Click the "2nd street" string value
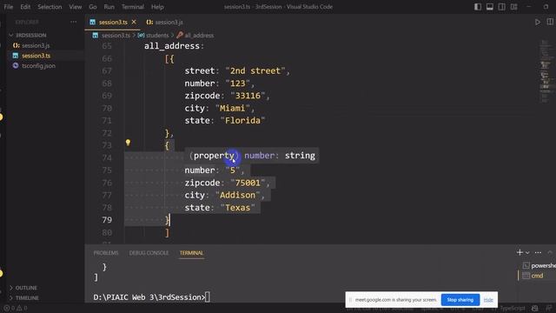The image size is (556, 313). (255, 70)
